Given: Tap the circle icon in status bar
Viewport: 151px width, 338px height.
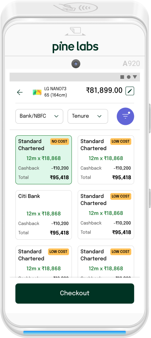Looking at the screenshot, I should pyautogui.click(x=129, y=77).
